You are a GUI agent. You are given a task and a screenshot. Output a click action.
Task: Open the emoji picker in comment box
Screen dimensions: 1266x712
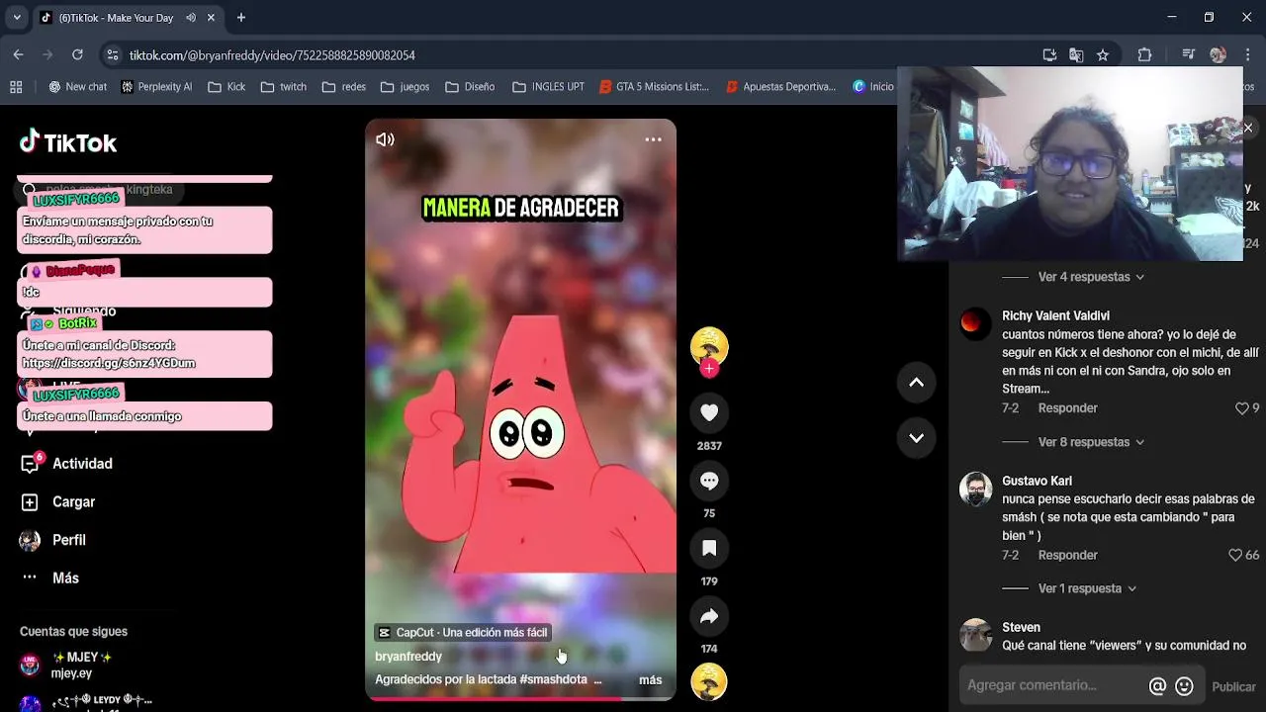coord(1184,685)
